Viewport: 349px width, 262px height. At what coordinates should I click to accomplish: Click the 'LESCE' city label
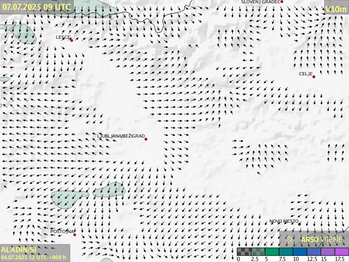(63, 37)
